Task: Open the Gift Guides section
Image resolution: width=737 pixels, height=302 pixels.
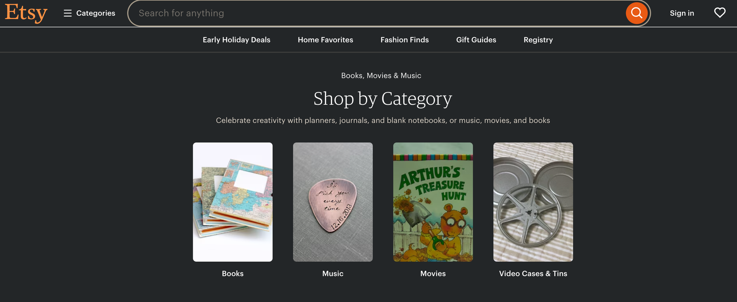Action: tap(476, 40)
